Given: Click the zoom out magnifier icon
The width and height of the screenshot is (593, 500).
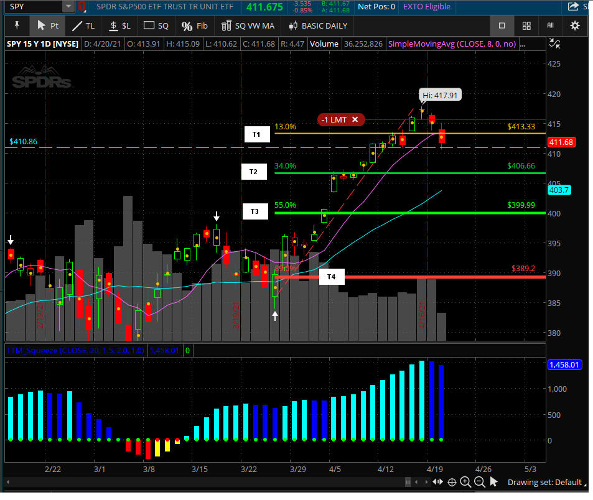Looking at the screenshot, I should point(480,482).
